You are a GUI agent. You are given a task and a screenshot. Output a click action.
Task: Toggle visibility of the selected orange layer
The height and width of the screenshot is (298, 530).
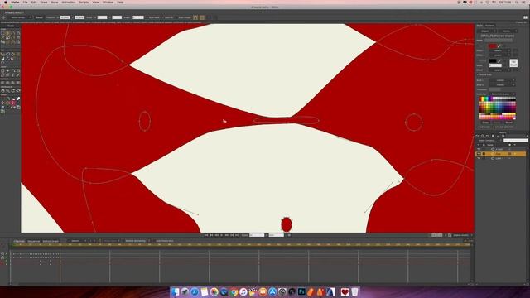pos(479,154)
